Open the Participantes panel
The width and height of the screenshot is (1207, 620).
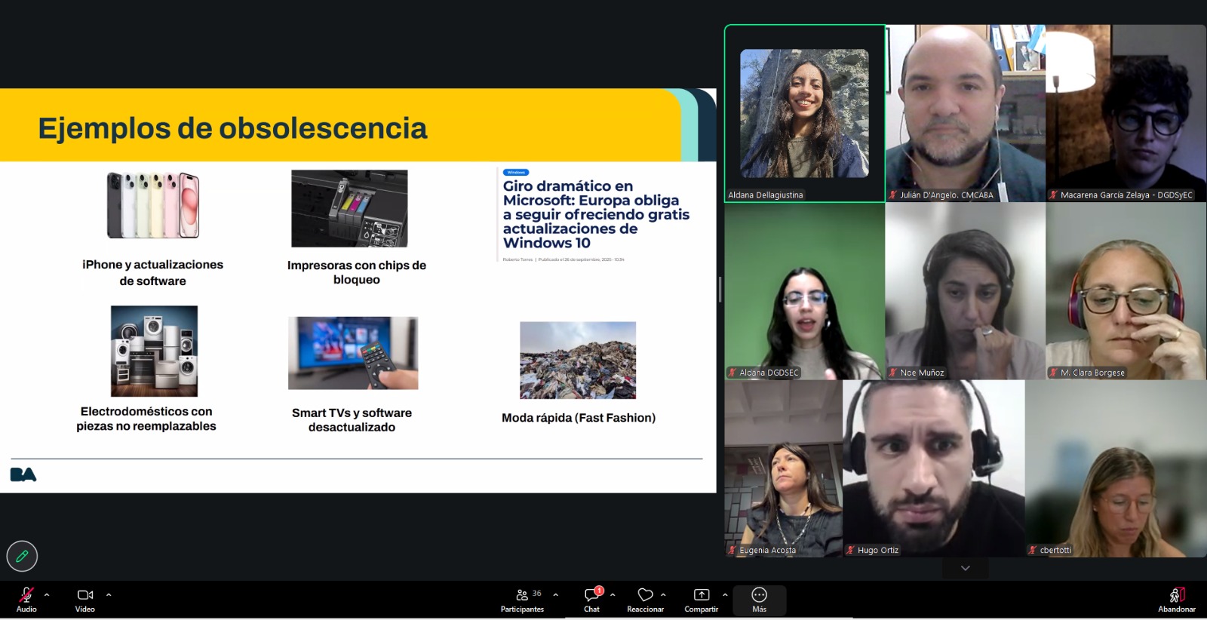click(522, 600)
